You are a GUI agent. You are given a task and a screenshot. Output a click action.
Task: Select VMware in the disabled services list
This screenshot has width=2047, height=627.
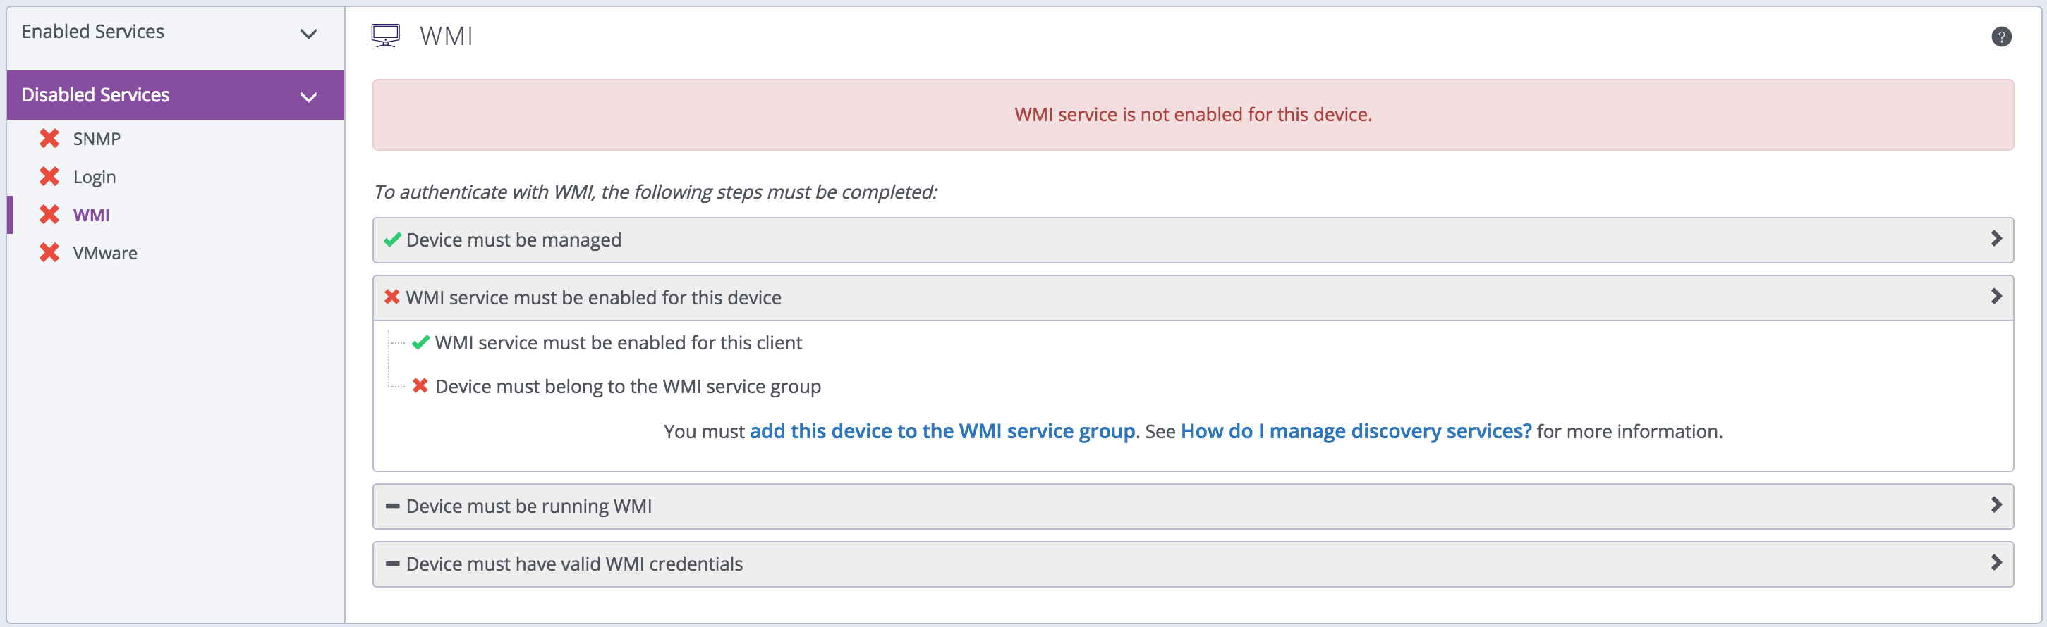[x=105, y=253]
